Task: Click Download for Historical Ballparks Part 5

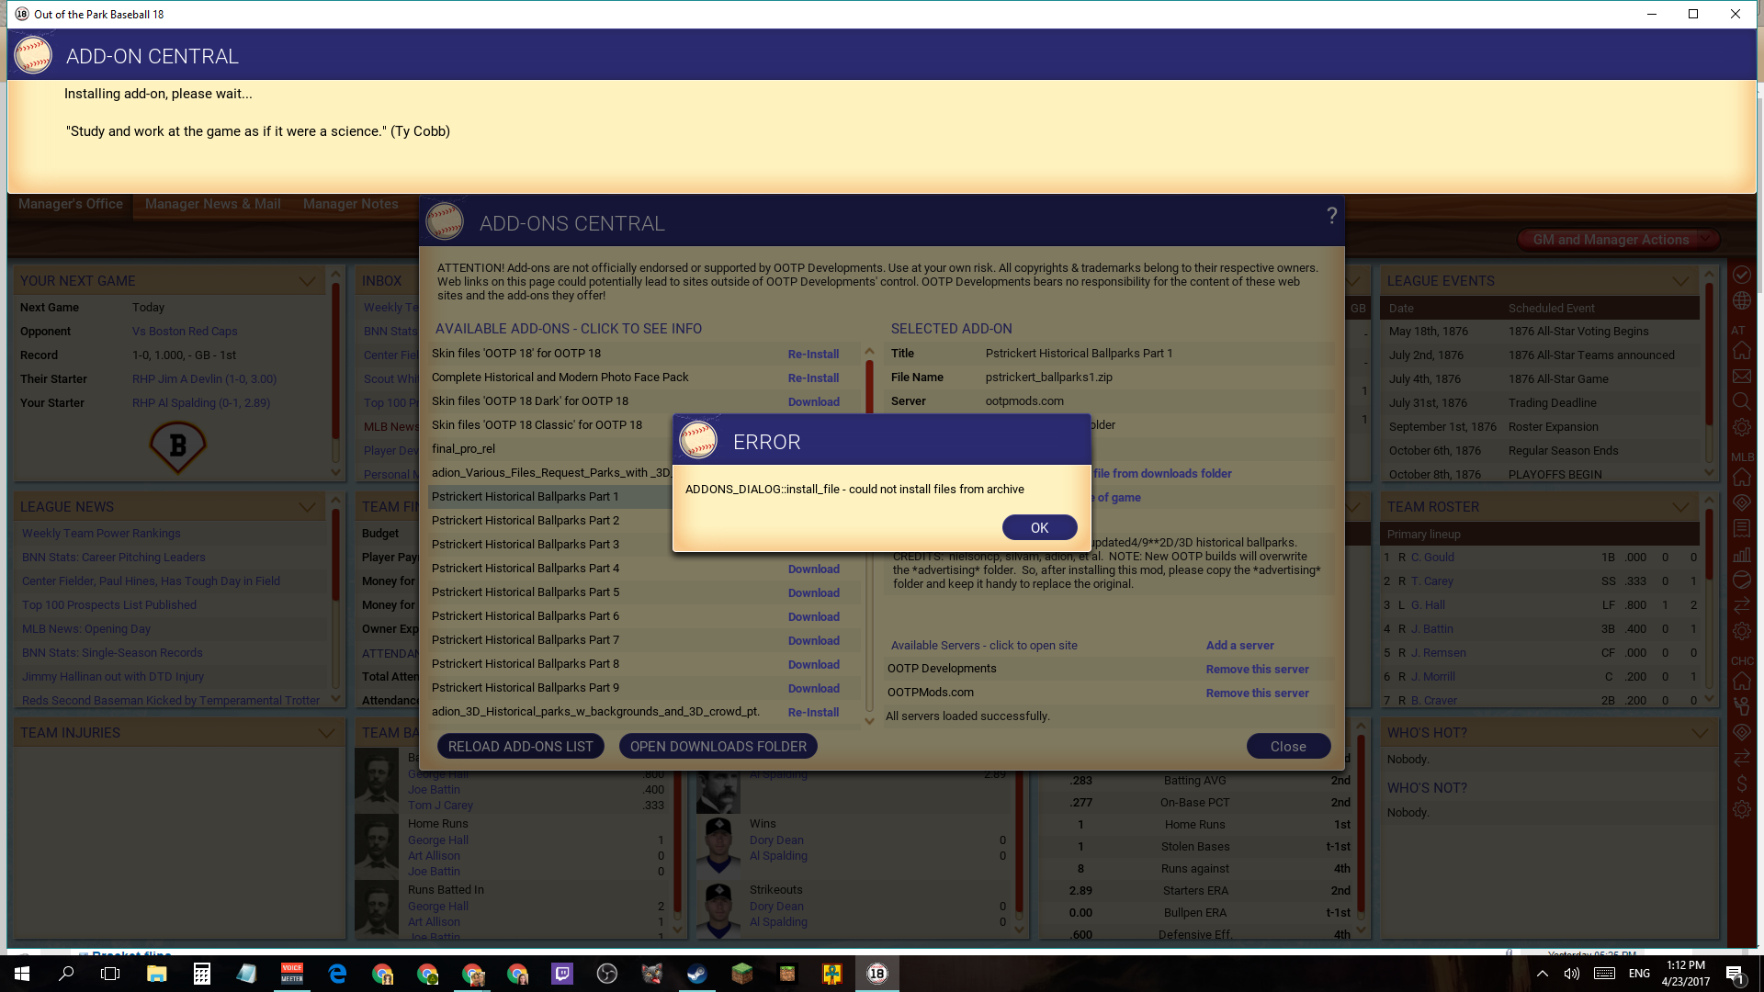Action: 813,592
